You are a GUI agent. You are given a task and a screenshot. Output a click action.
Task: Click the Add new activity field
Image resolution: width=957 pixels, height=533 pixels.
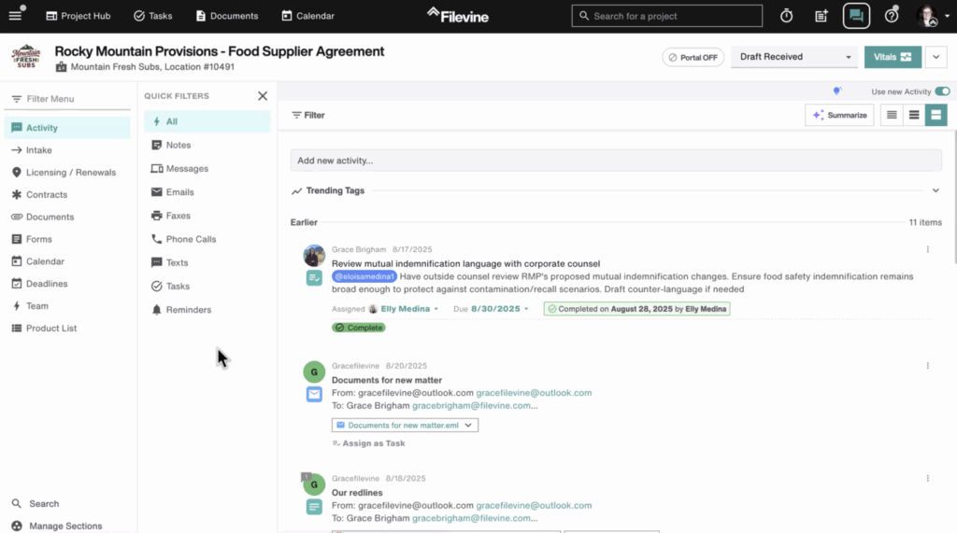tap(615, 161)
